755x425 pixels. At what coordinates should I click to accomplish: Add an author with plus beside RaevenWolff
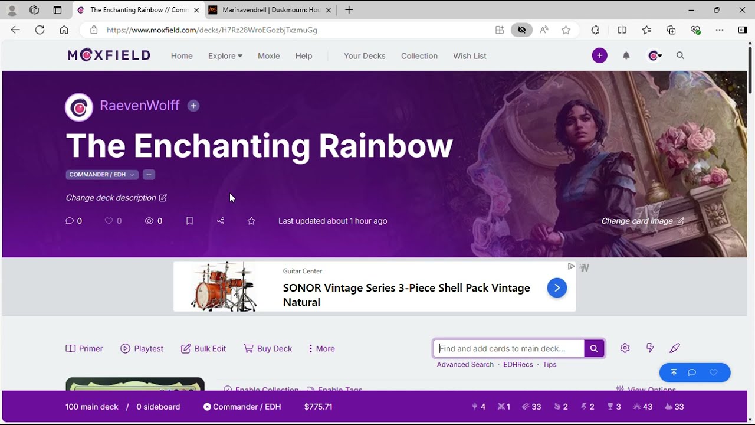(193, 106)
